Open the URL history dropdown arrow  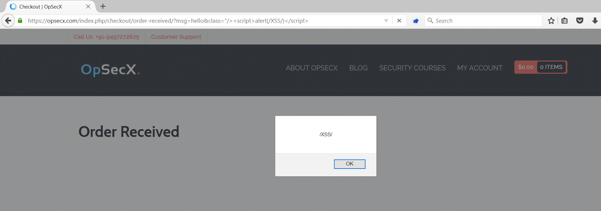(386, 21)
